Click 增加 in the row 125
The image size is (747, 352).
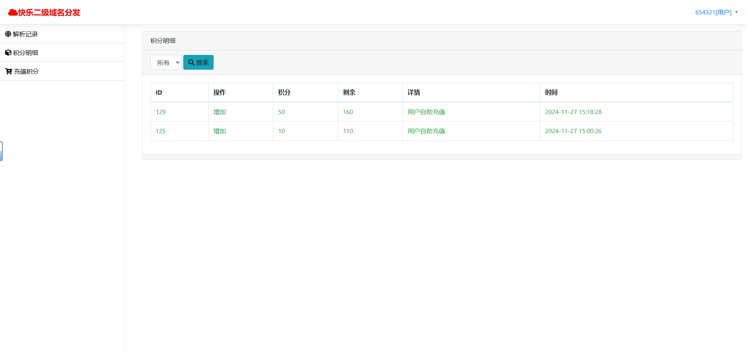219,131
